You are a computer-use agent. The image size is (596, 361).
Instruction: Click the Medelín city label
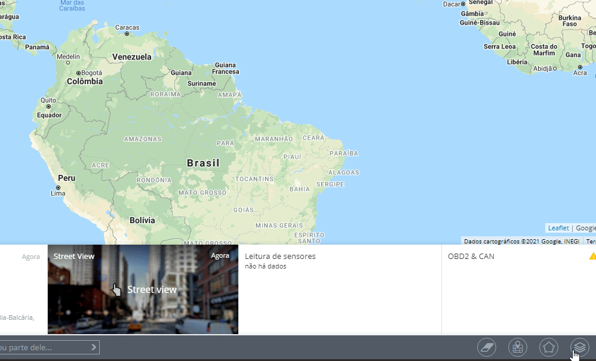click(69, 57)
